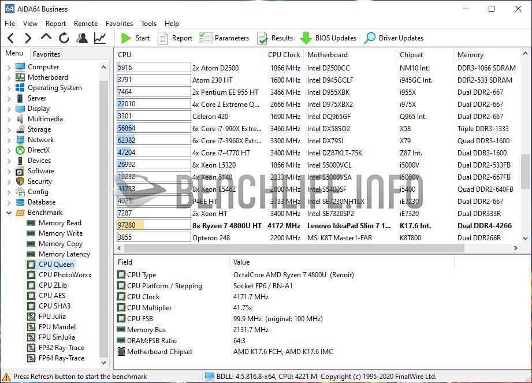
Task: Sort results by CPU Clock column header
Action: [284, 55]
